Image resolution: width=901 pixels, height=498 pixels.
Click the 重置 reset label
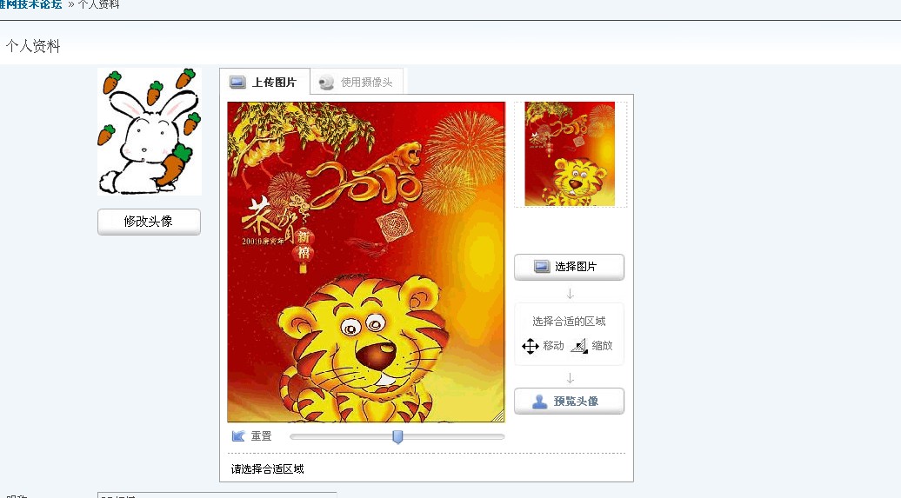[x=262, y=436]
